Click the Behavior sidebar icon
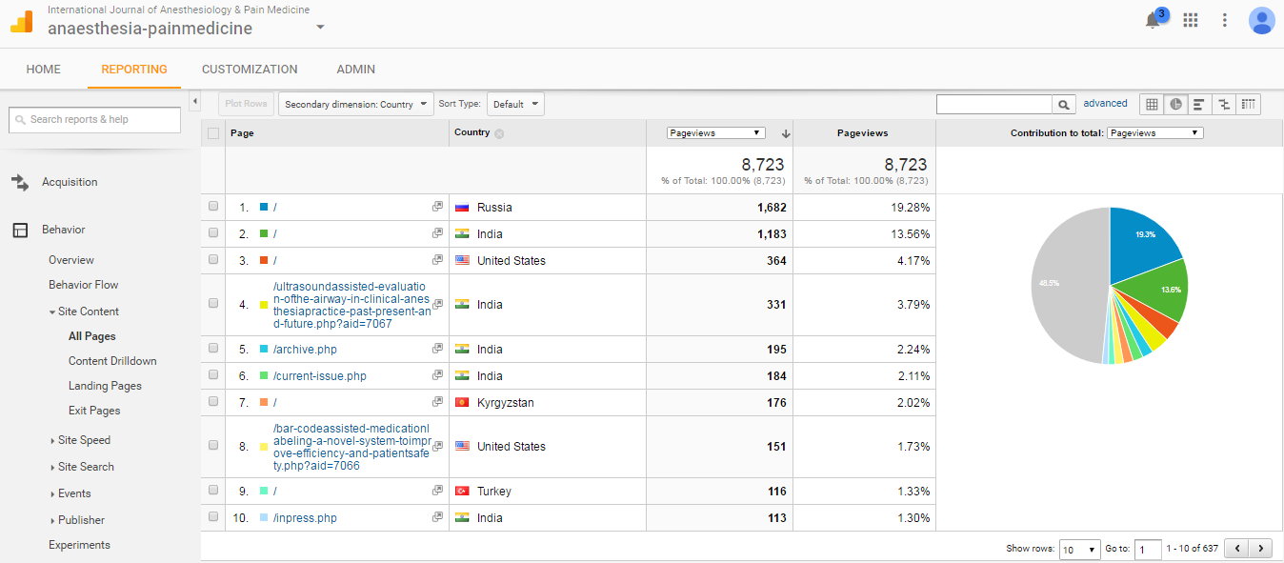 (x=20, y=230)
